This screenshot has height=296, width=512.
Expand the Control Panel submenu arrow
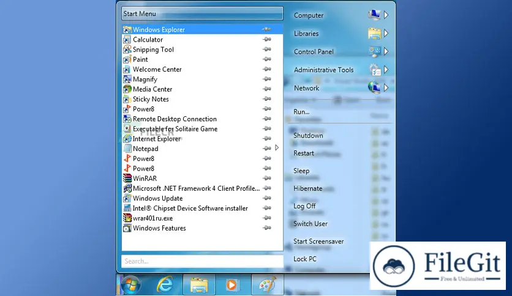pyautogui.click(x=386, y=51)
